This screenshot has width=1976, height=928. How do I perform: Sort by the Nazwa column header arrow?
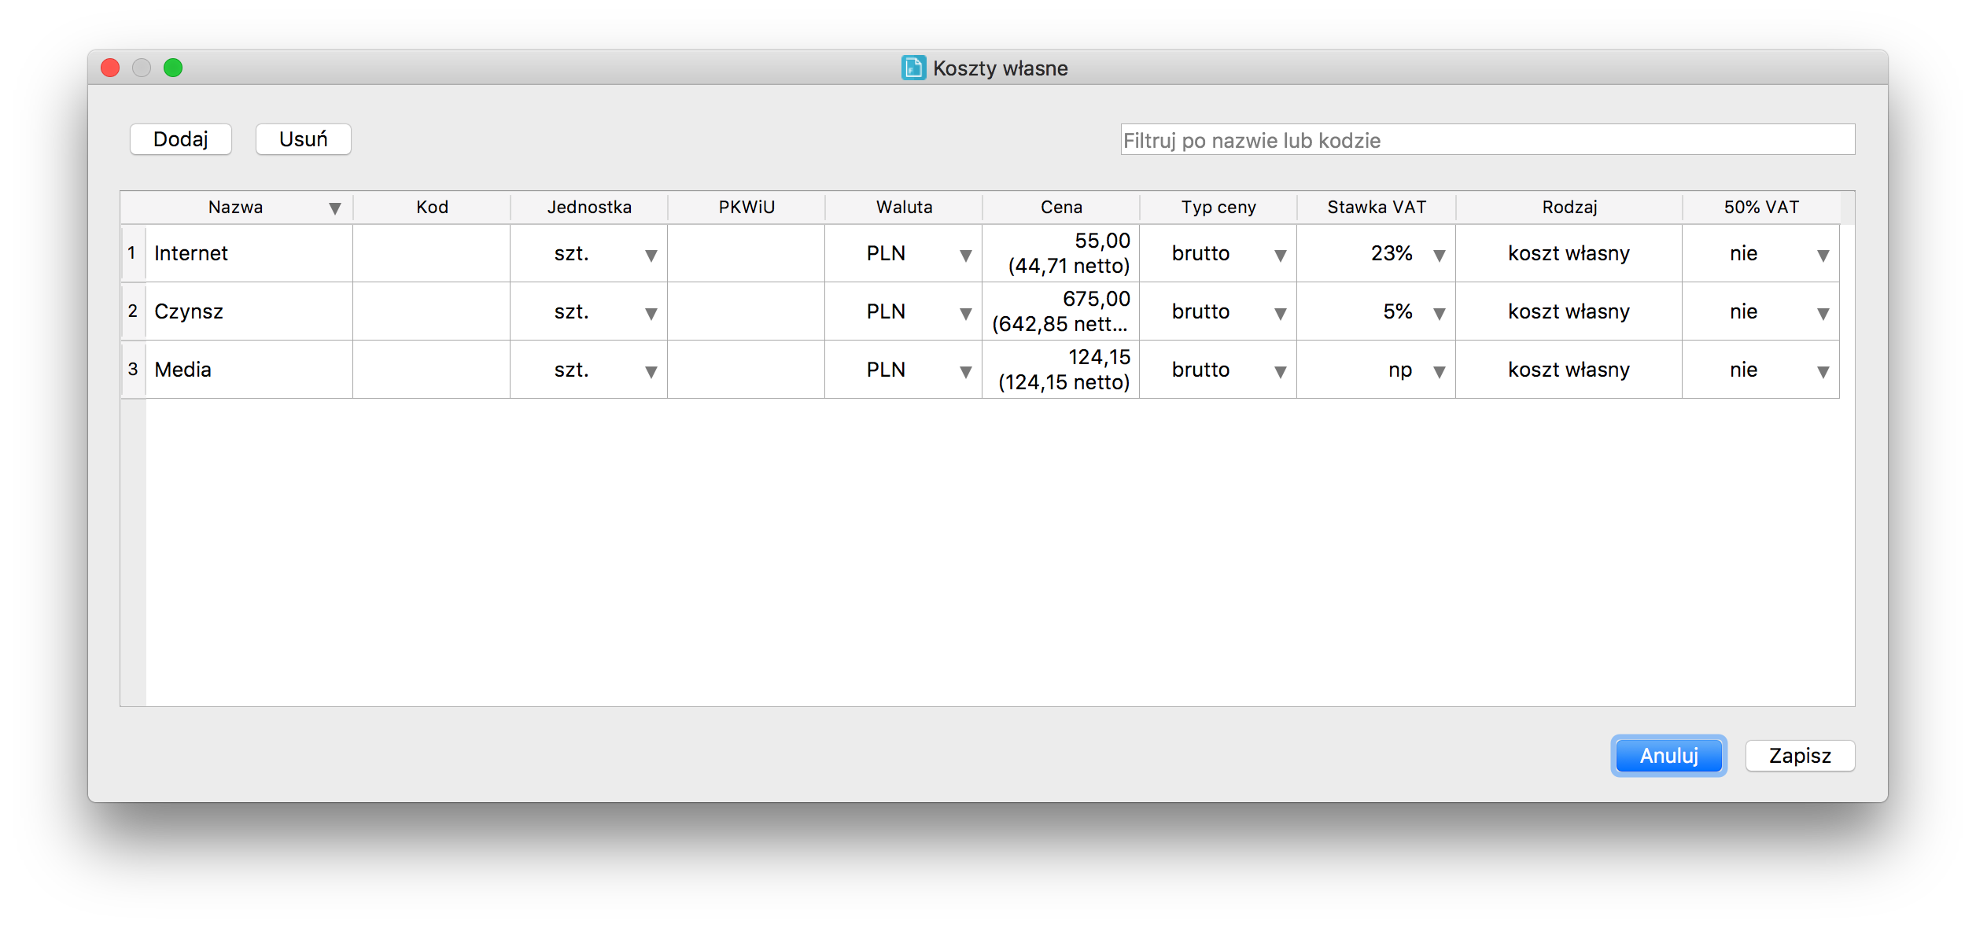(x=335, y=208)
